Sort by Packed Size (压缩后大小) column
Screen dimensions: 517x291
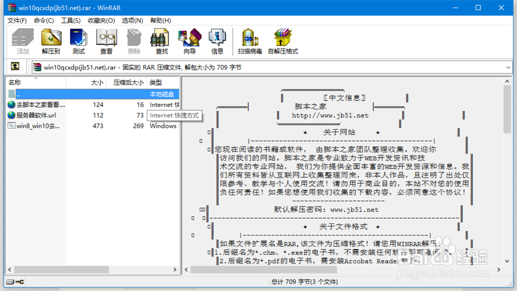click(x=126, y=82)
